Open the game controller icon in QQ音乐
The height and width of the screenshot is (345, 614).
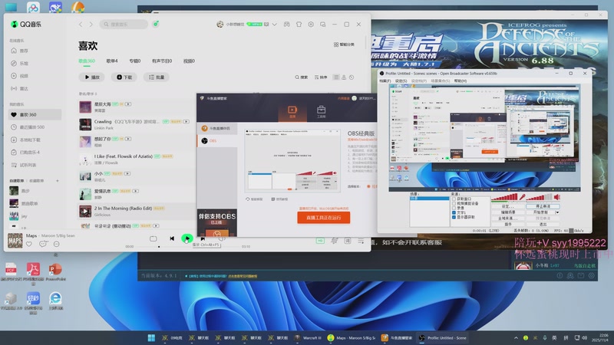coord(287,25)
